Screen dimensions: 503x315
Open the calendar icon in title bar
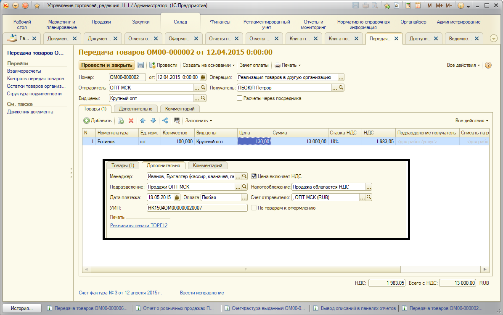[418, 6]
